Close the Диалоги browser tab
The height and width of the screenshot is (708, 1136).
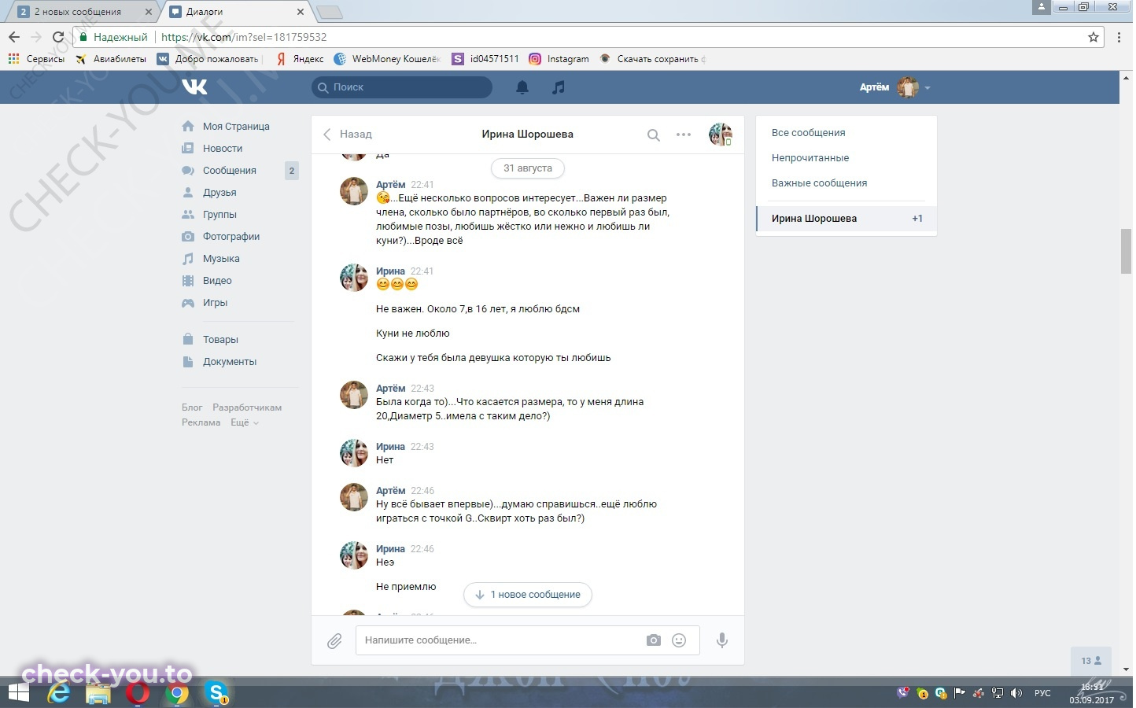[x=300, y=12]
